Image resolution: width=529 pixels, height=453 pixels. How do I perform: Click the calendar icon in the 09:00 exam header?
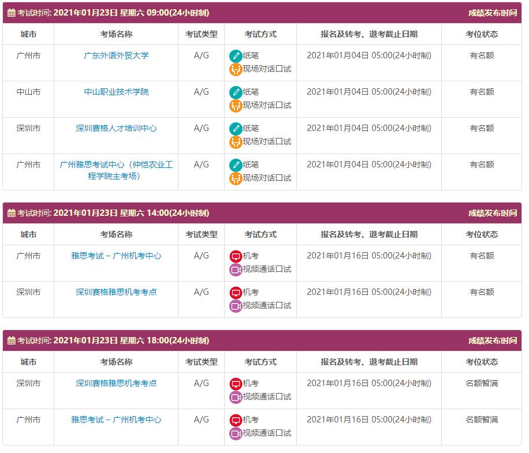click(x=12, y=13)
